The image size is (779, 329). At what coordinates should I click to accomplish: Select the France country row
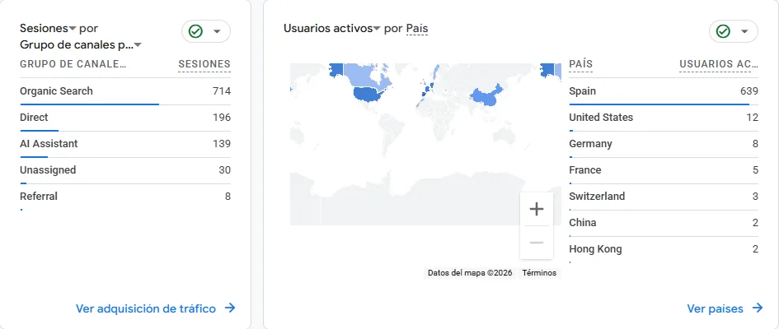coord(664,170)
